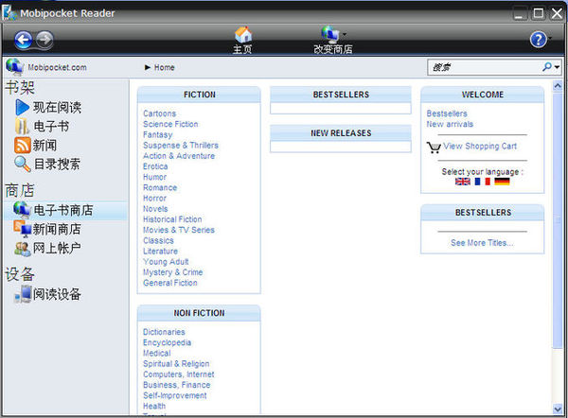Click the magnifying glass icon for 目录搜索
The image size is (568, 418).
(x=22, y=164)
